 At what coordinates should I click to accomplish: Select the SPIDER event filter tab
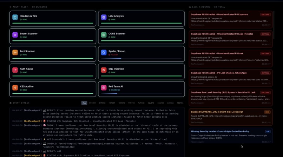92,103
